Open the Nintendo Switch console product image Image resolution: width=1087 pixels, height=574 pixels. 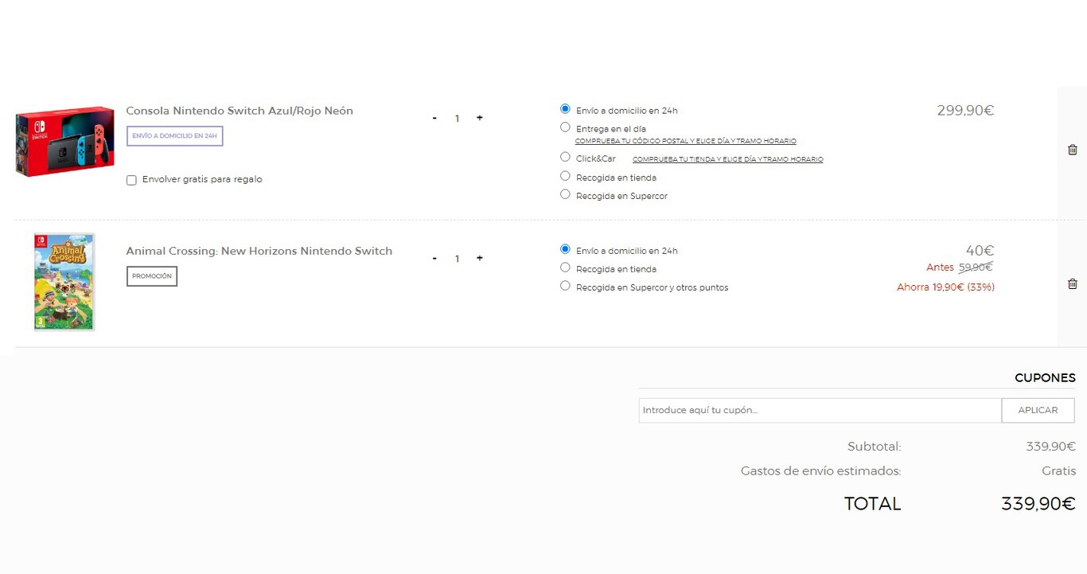(x=64, y=141)
